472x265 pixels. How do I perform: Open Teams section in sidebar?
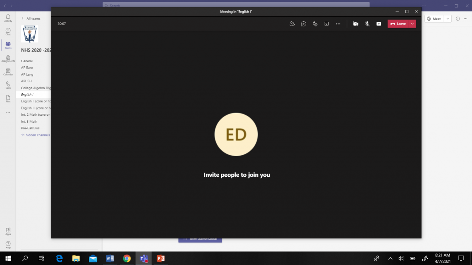tap(8, 45)
